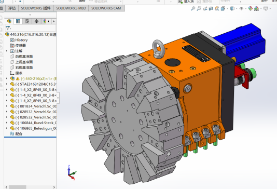Select the Zoom to Area tool
Screen dimensions: 277x189
point(199,8)
